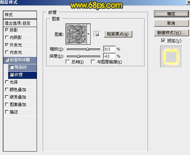Open the 内阴影 settings label

point(16,38)
